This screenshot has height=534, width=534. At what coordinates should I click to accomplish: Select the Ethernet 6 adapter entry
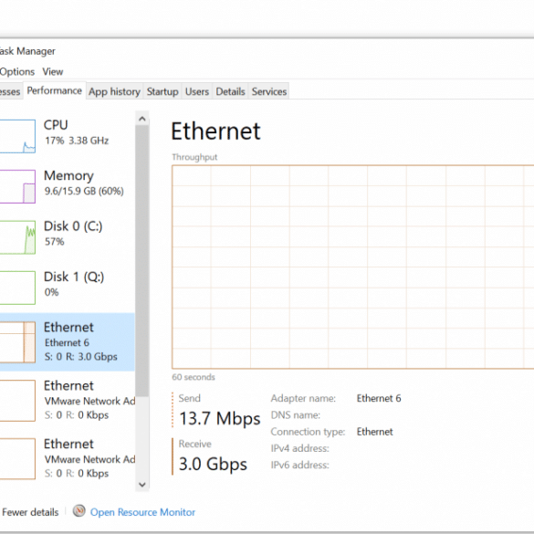[68, 342]
